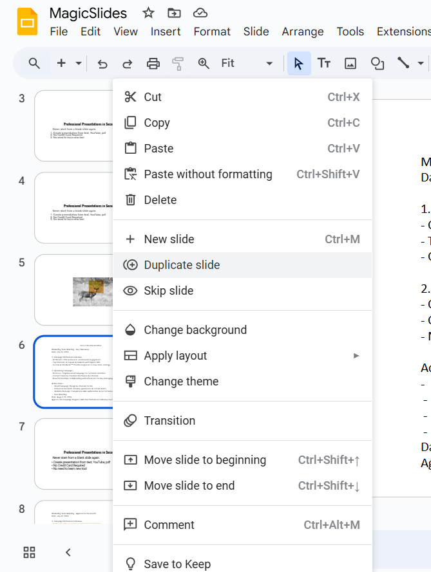
Task: Star the MagicSlides presentation
Action: (x=148, y=13)
